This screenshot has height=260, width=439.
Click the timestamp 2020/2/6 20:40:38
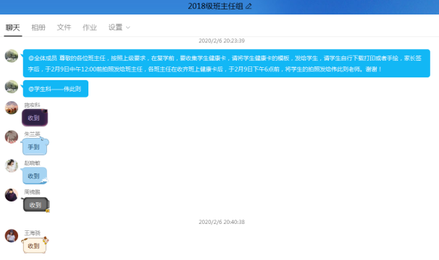pos(222,222)
